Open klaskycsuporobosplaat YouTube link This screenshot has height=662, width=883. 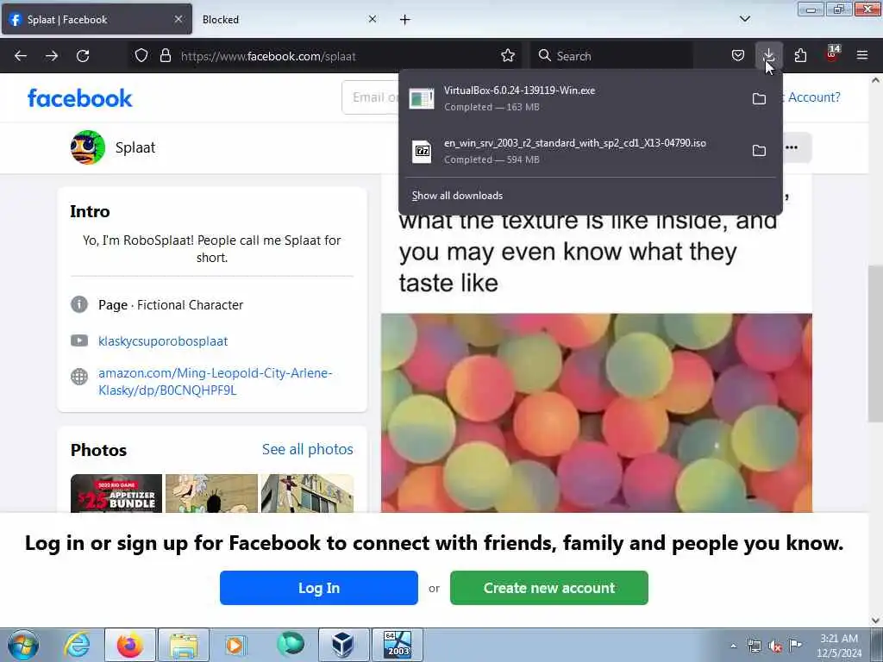163,341
